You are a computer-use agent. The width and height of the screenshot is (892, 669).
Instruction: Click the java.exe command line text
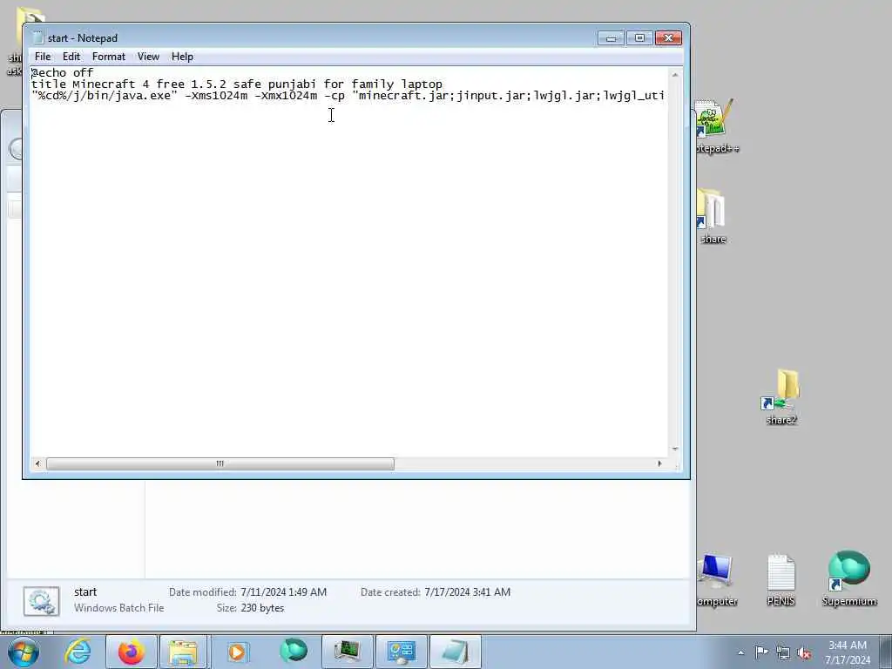(348, 96)
